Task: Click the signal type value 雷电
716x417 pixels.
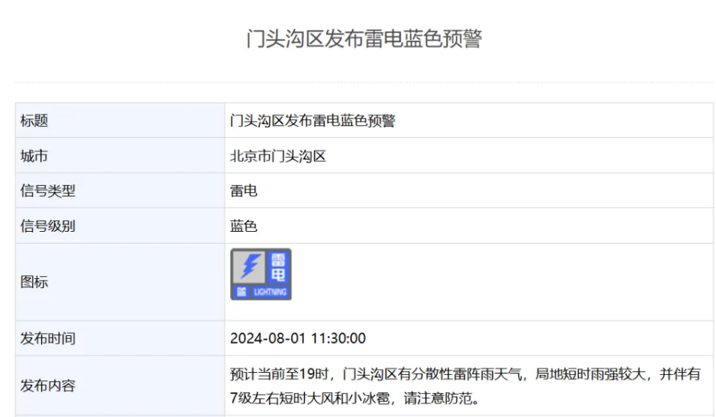Action: 244,190
